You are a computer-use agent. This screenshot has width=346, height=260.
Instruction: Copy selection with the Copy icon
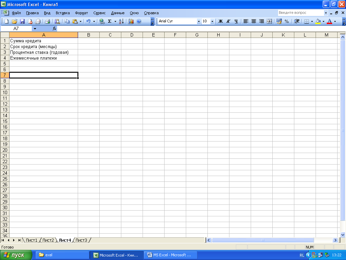tap(67, 21)
